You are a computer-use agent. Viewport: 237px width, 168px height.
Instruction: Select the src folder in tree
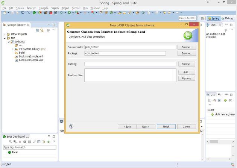18,45
